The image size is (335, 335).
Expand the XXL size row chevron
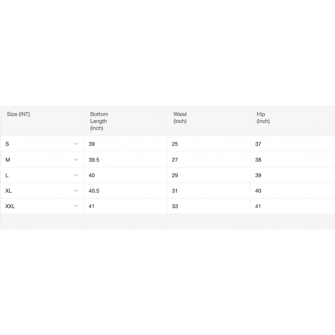76,206
